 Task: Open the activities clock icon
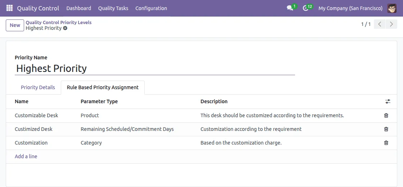click(306, 8)
